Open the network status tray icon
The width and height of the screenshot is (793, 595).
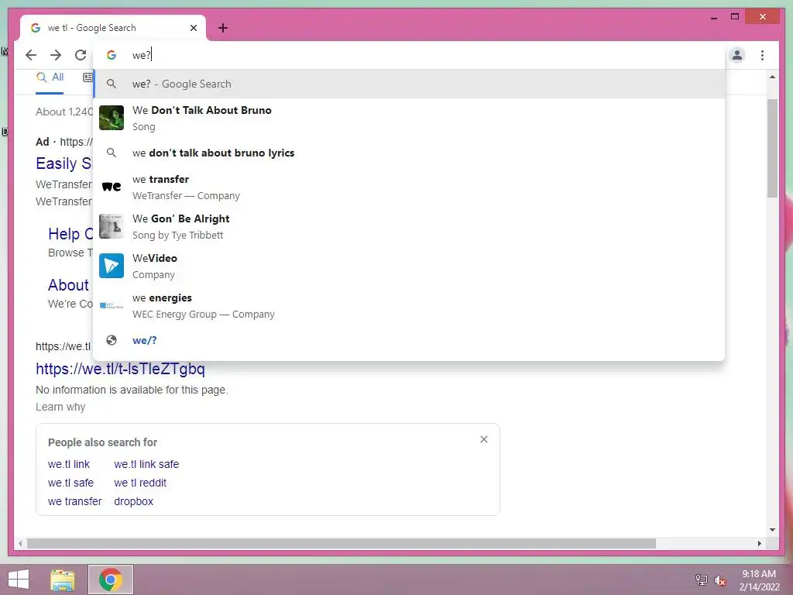701,580
